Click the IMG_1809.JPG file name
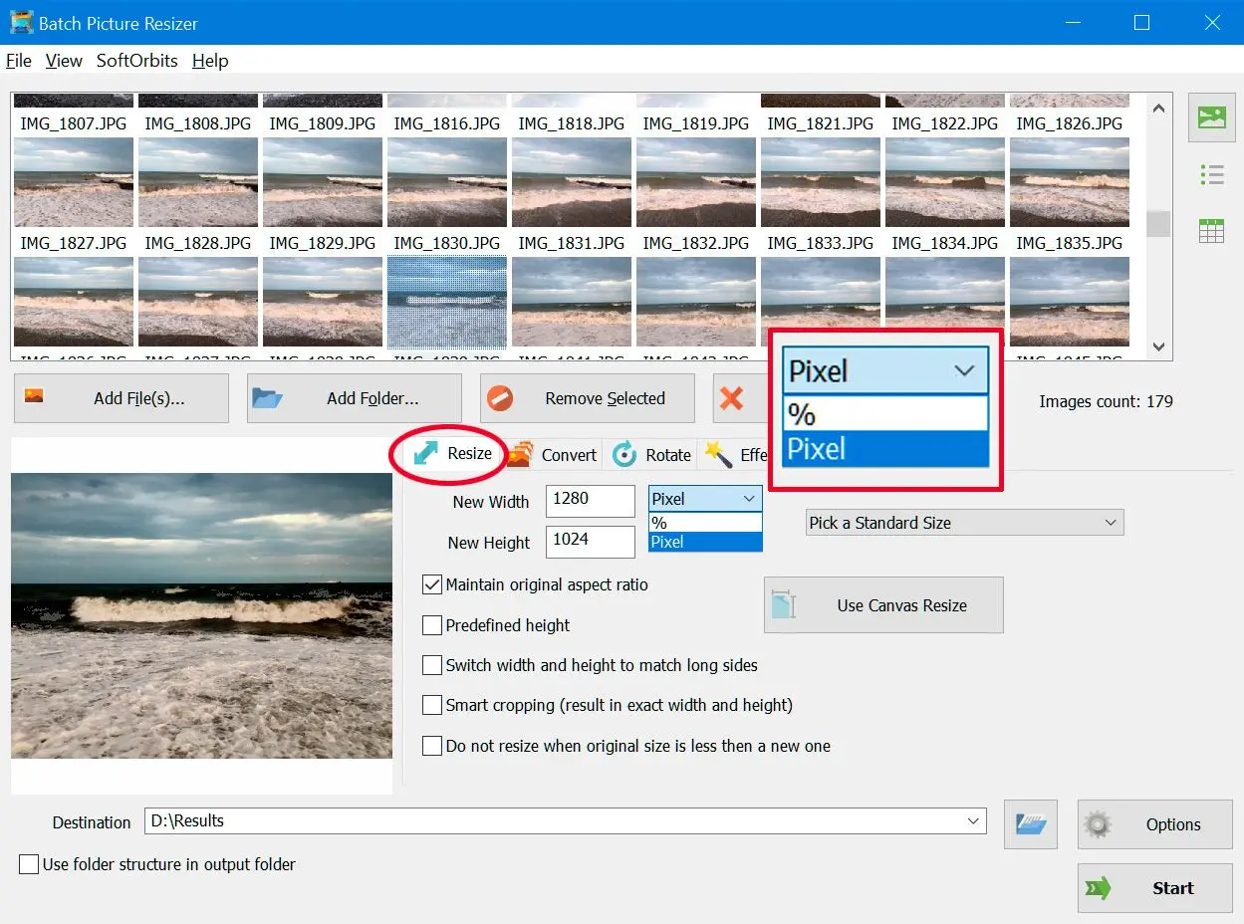 [x=323, y=123]
